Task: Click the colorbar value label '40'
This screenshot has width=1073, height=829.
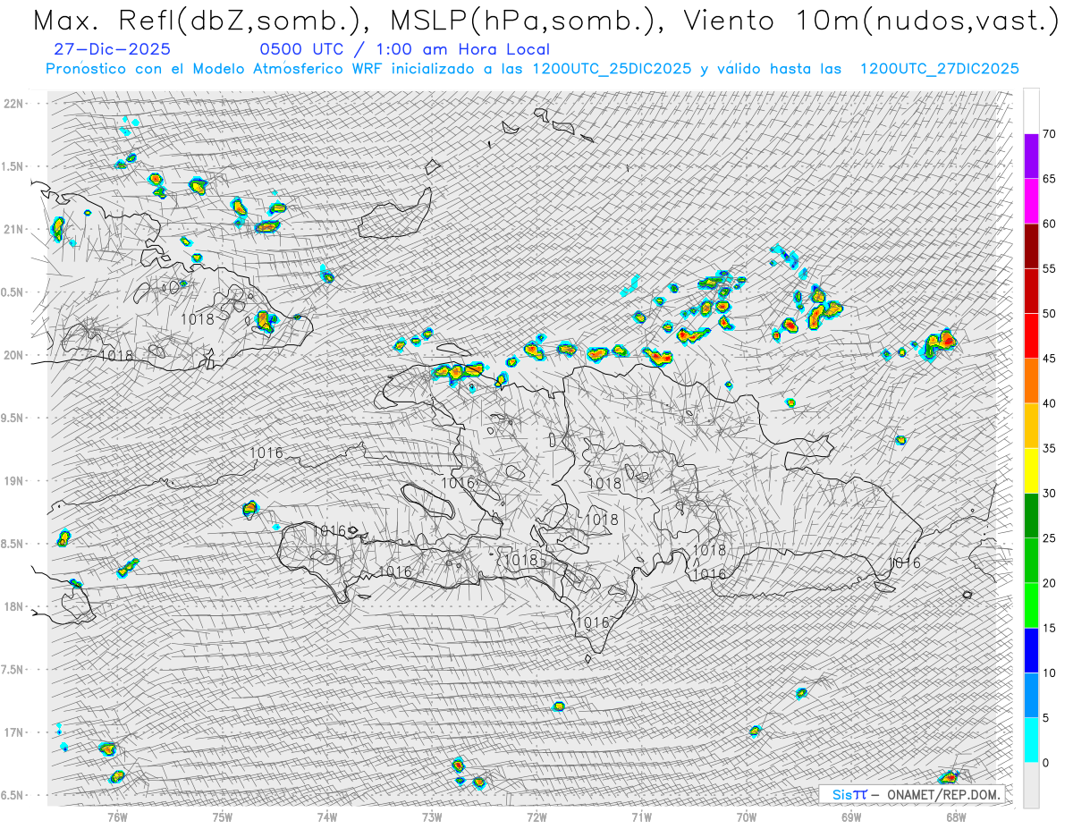Action: pos(1049,403)
